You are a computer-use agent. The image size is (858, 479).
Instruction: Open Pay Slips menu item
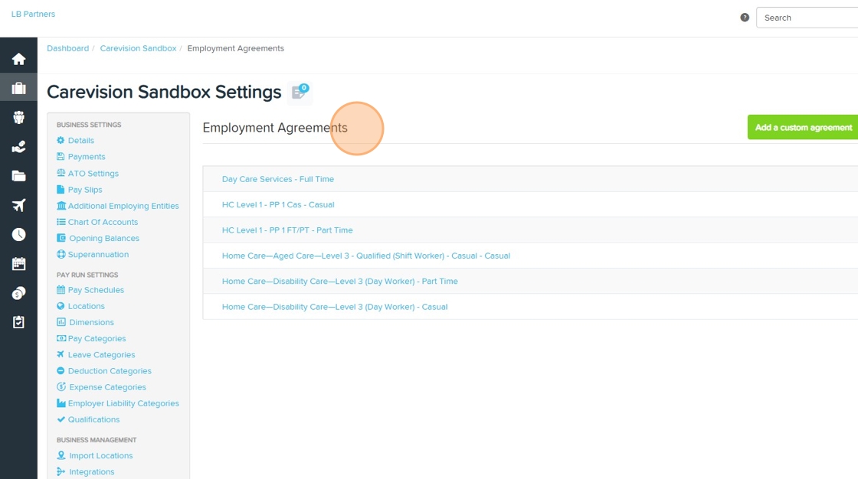tap(85, 190)
